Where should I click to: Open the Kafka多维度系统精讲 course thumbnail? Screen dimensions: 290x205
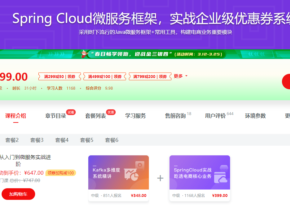118,174
